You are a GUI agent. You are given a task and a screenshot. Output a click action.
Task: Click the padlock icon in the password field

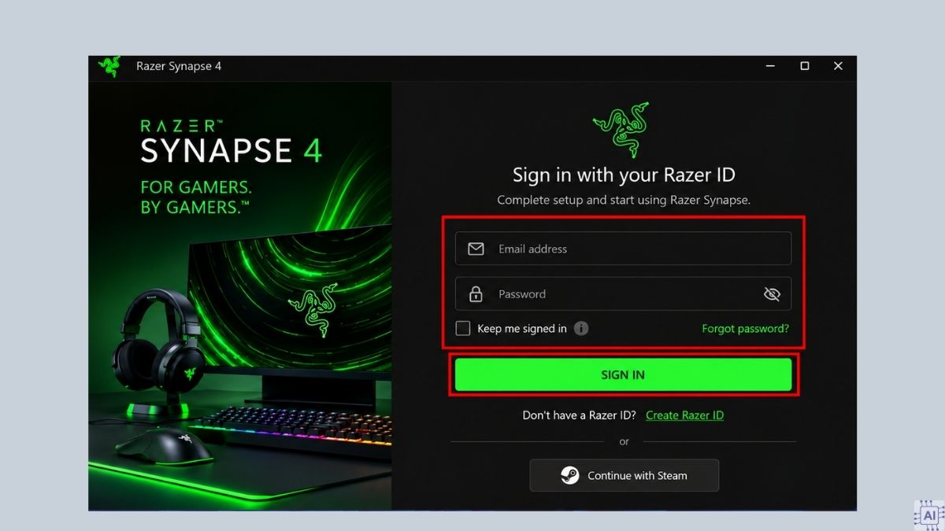click(x=476, y=294)
